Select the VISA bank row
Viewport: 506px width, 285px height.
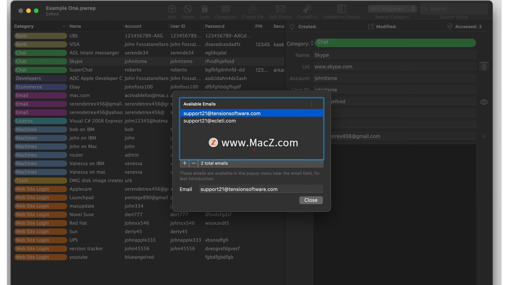click(148, 44)
